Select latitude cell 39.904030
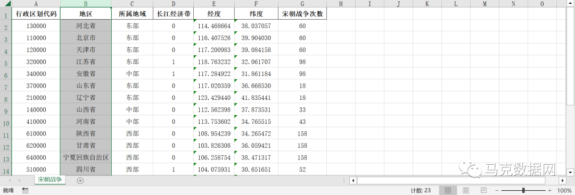Screen dimensions: 575x195 click(x=256, y=38)
